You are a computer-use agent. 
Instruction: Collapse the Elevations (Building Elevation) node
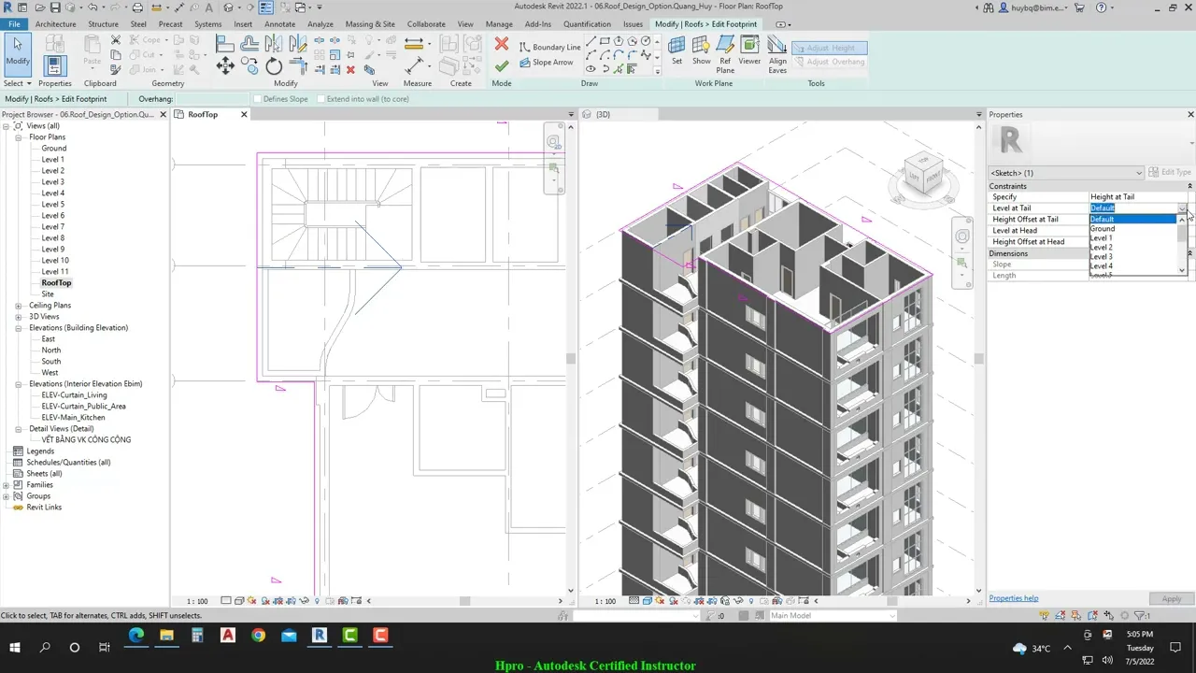tap(19, 328)
